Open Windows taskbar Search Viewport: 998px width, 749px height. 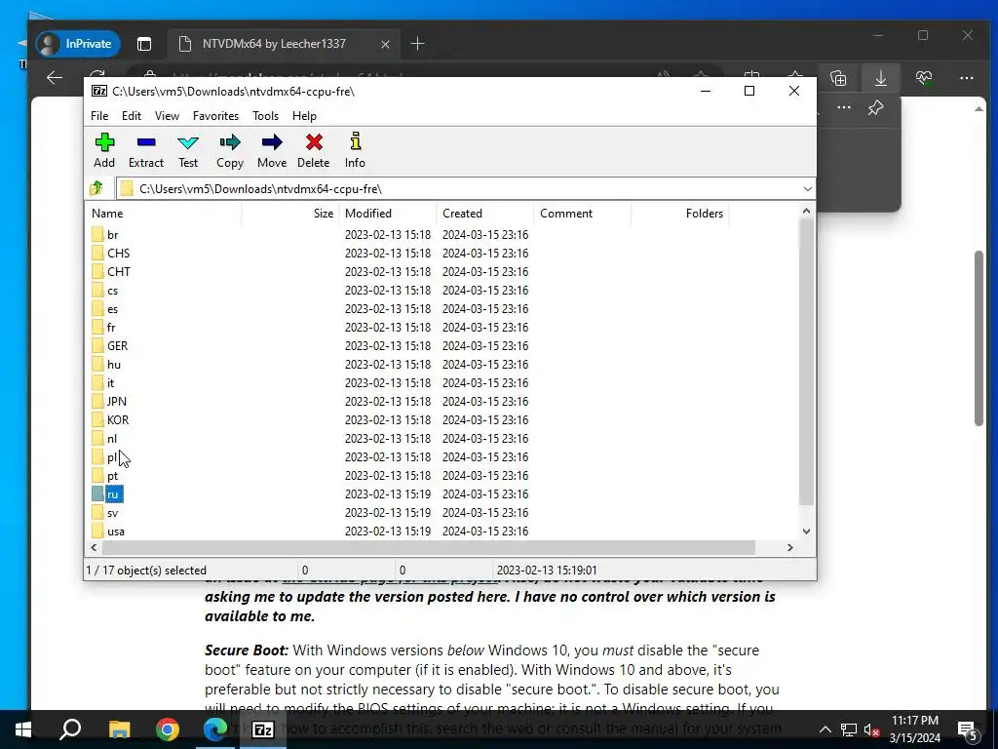[x=70, y=729]
